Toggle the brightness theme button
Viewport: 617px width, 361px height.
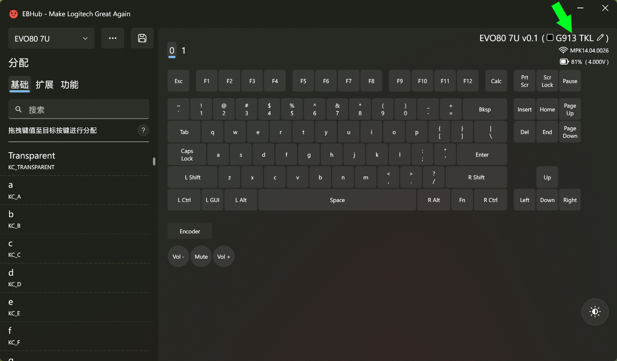pyautogui.click(x=595, y=312)
